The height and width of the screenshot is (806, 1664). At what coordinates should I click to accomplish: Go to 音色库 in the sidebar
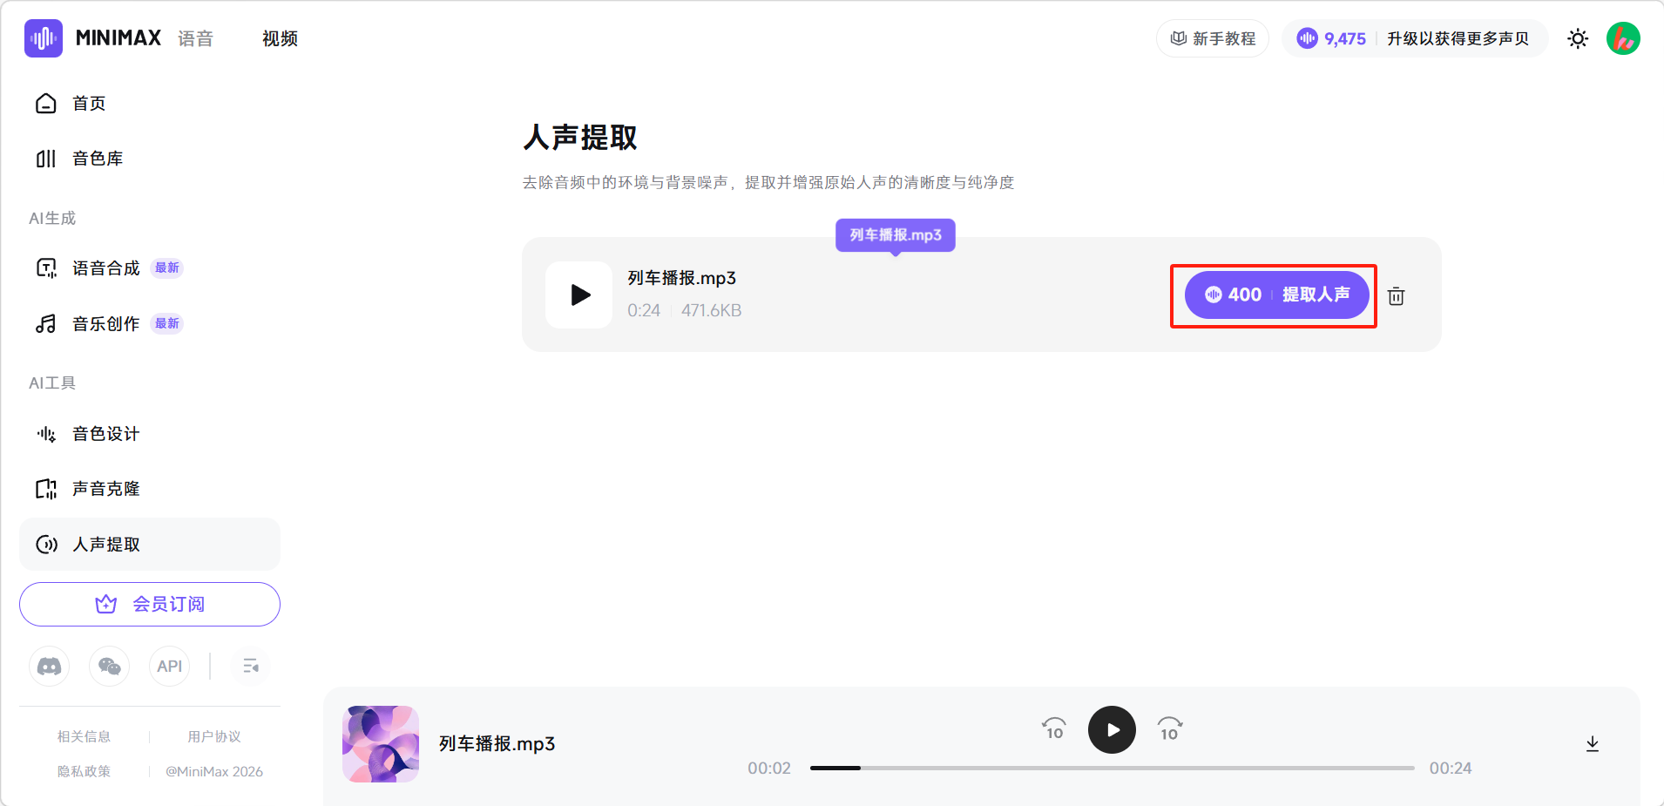click(x=98, y=159)
